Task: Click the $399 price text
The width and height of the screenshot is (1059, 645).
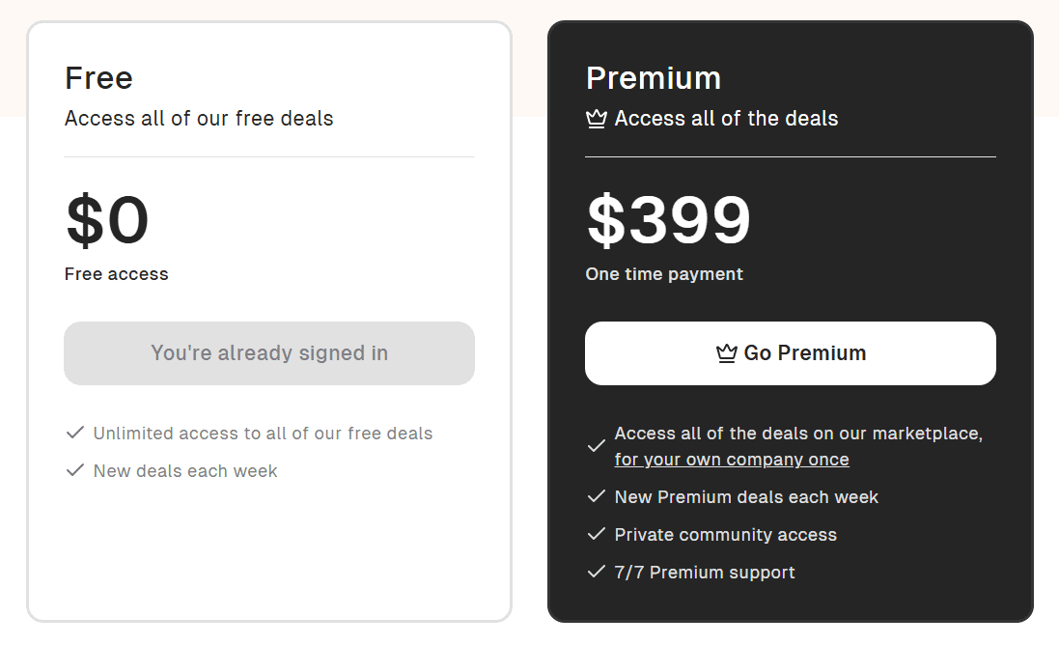Action: point(669,219)
